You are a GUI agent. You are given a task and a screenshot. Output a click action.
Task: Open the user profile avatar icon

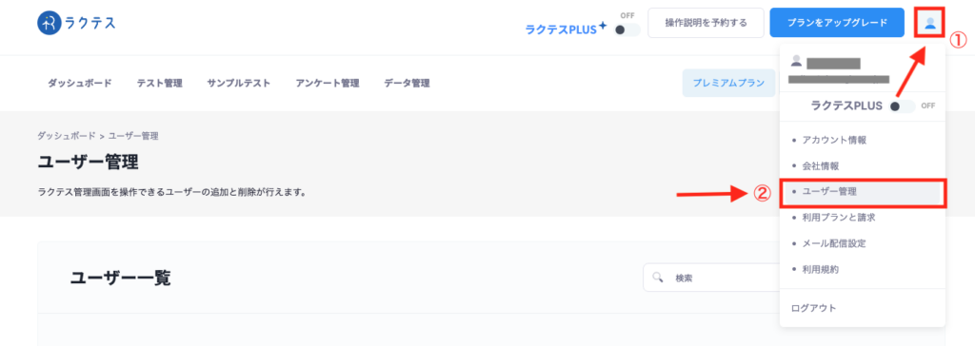[x=929, y=24]
